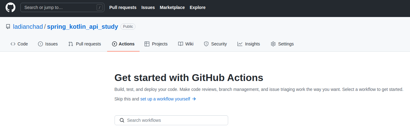The image size is (410, 132).
Task: Open the Projects tab
Action: click(156, 44)
